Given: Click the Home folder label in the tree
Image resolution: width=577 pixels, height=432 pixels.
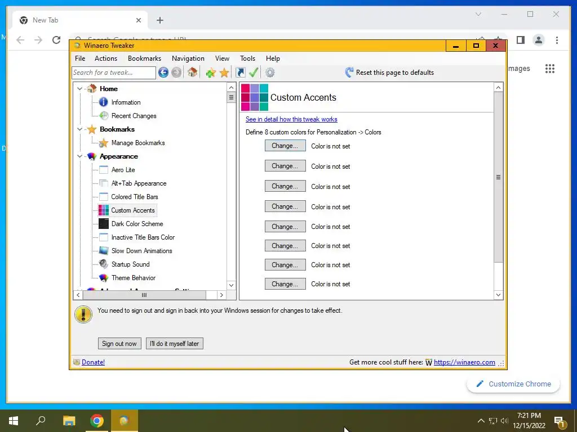Looking at the screenshot, I should pos(109,88).
